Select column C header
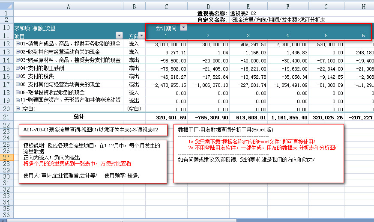 166,6
